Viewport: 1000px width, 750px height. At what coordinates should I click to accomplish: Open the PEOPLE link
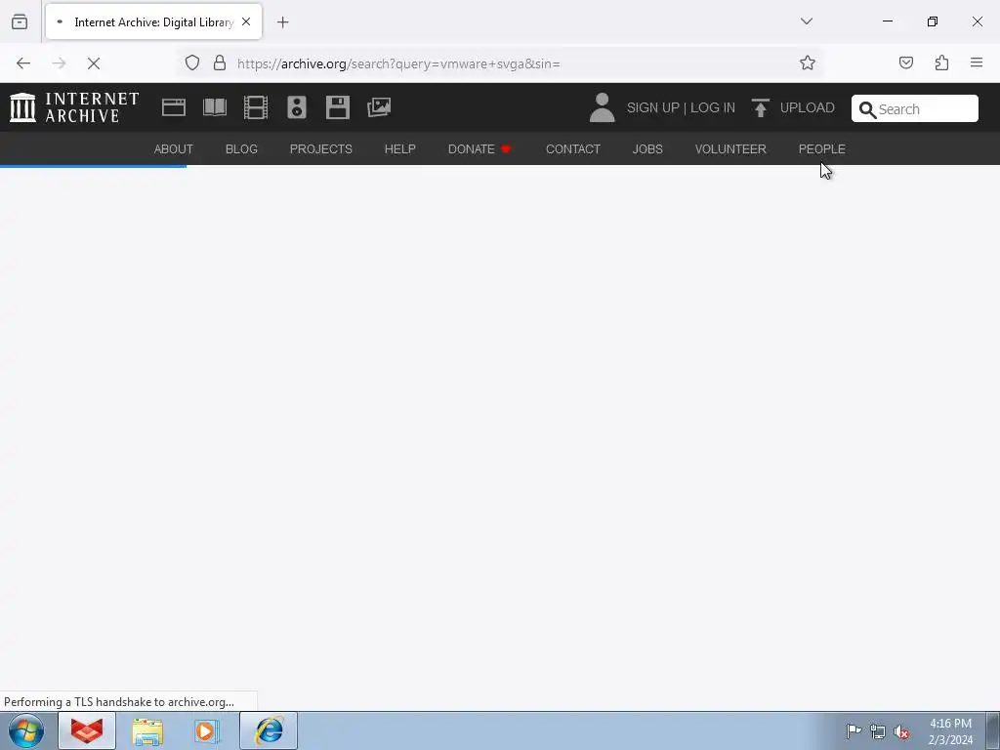click(822, 149)
